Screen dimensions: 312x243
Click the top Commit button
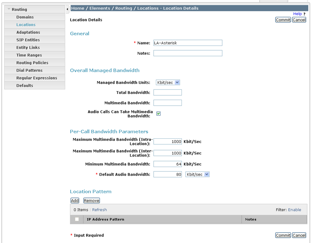[283, 20]
